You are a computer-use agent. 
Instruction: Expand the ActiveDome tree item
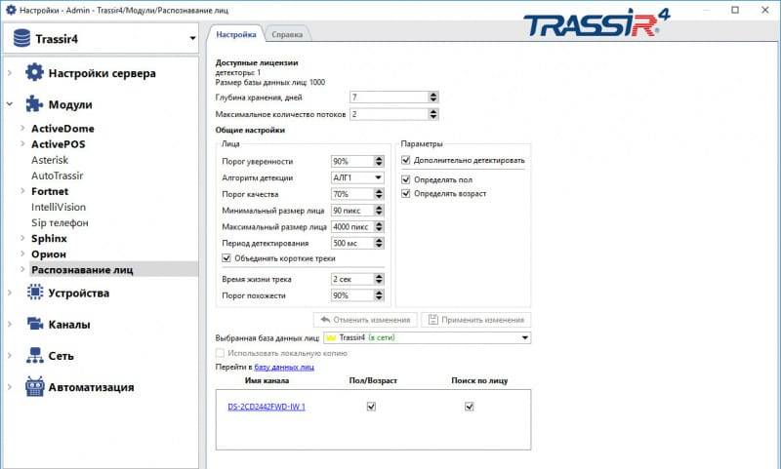click(x=21, y=129)
